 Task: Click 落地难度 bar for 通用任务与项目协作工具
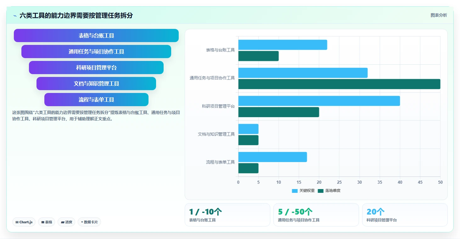tap(339, 84)
